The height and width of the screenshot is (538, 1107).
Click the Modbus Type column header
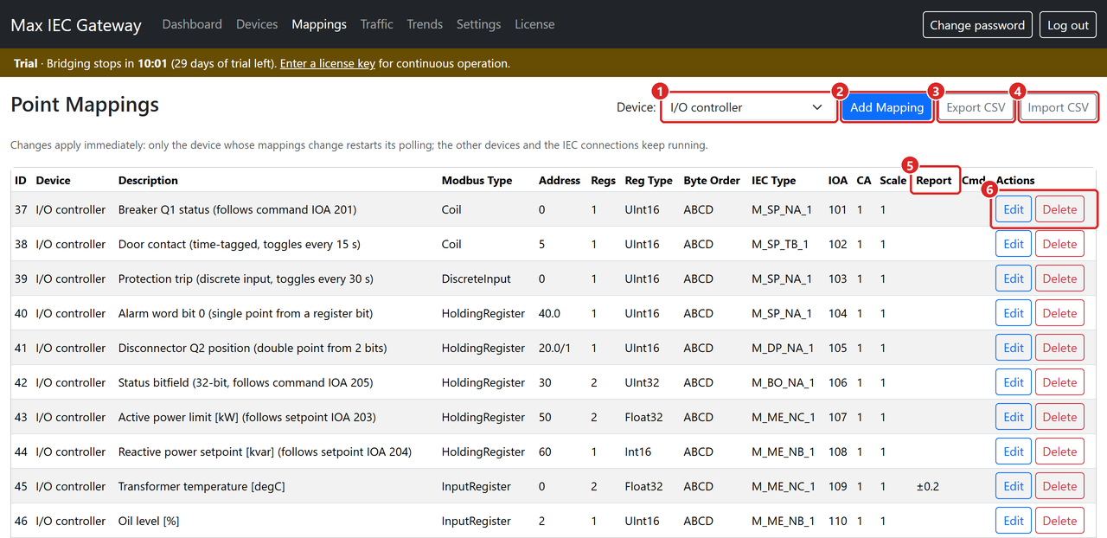[x=477, y=181]
